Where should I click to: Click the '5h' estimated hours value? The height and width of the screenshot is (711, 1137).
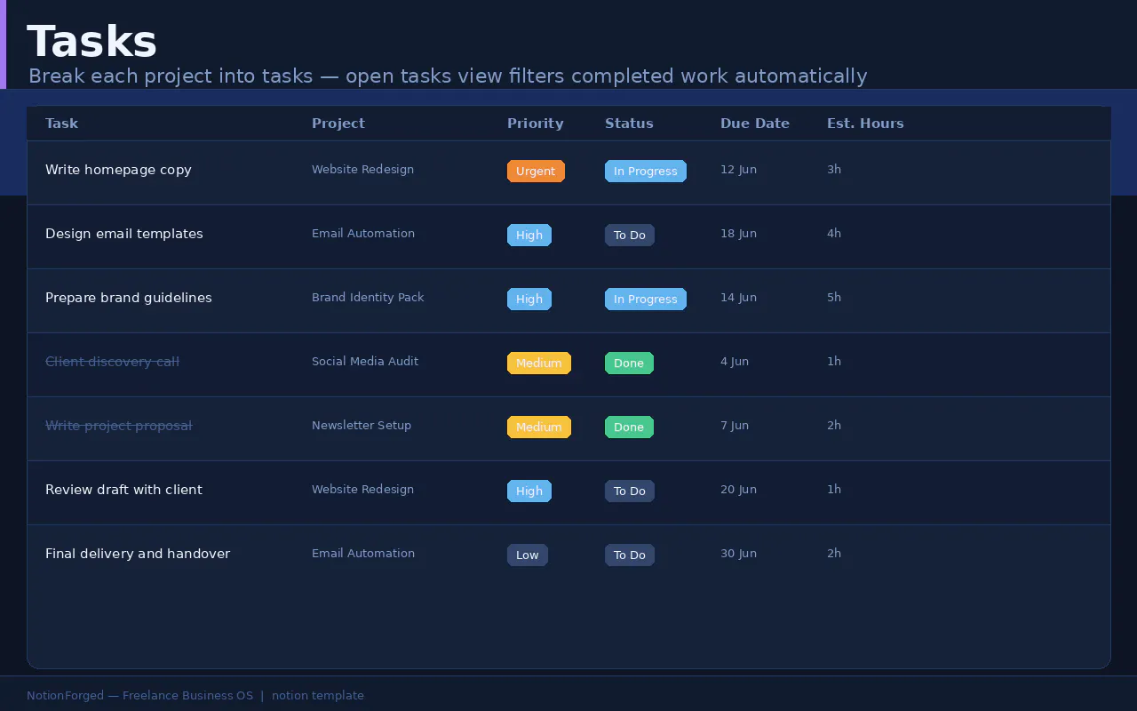834,298
